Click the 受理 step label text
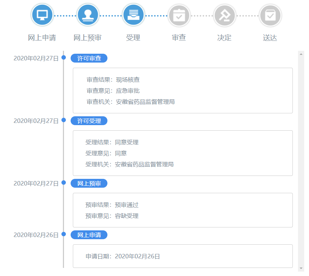 coord(133,38)
